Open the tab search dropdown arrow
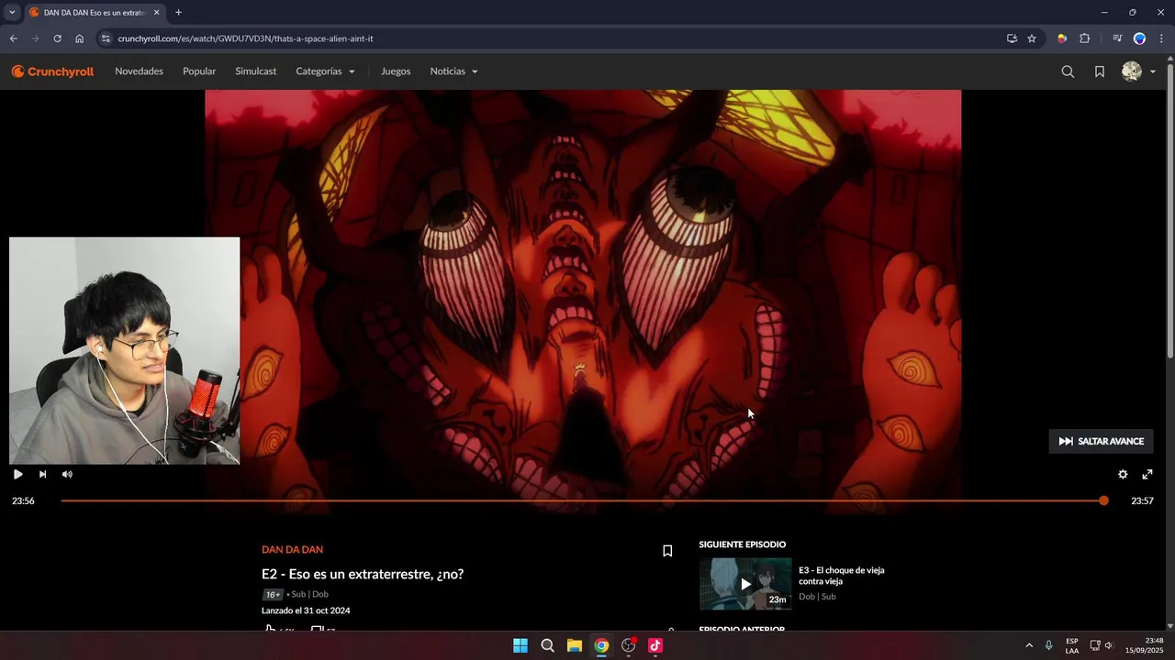This screenshot has height=660, width=1175. 12,12
